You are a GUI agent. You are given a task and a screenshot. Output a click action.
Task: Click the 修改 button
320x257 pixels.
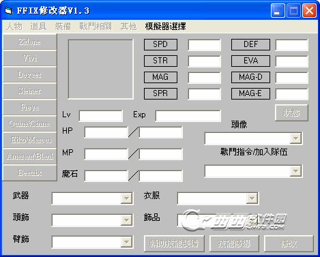pyautogui.click(x=289, y=243)
